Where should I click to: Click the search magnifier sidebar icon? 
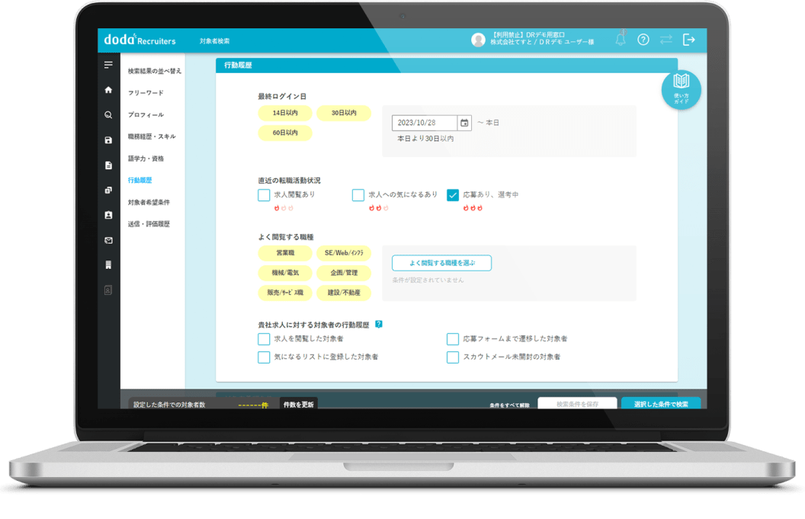pos(108,115)
